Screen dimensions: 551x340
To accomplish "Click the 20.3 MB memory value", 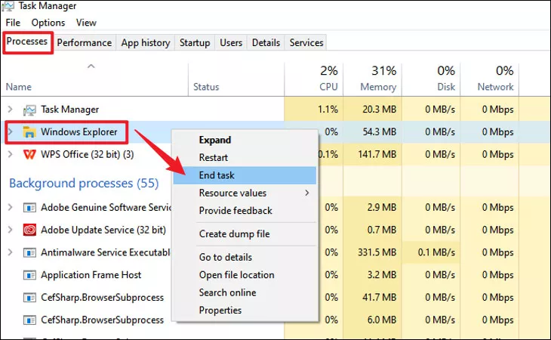I will (x=379, y=110).
